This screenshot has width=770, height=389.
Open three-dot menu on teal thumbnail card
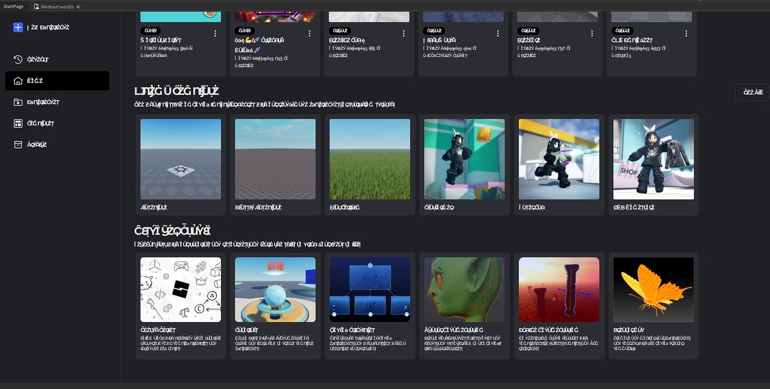pyautogui.click(x=215, y=33)
